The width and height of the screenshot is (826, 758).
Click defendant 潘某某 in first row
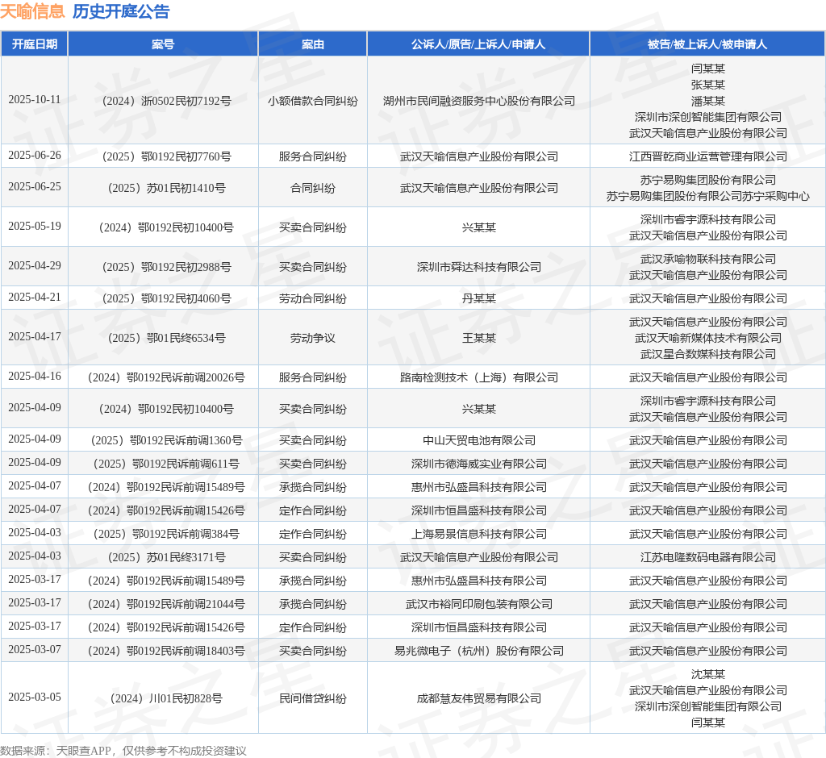tap(708, 101)
